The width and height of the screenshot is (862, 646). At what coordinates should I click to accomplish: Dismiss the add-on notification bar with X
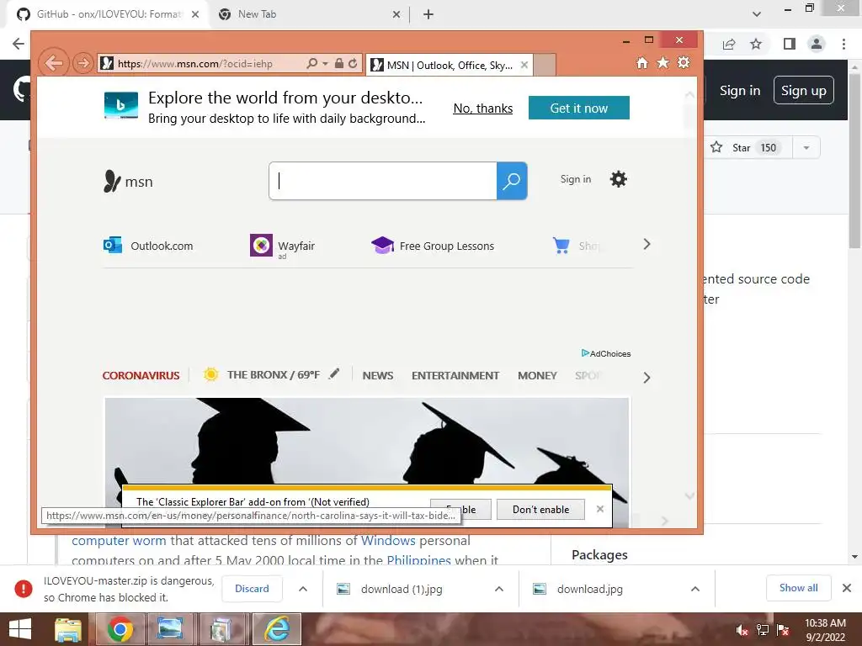point(599,509)
